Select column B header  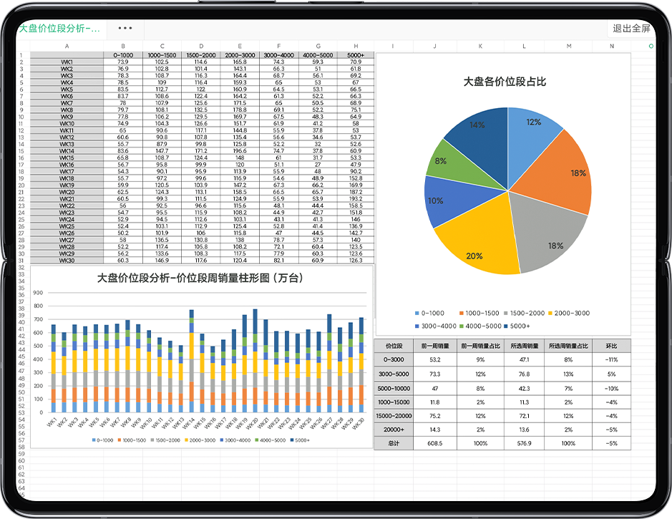click(123, 46)
